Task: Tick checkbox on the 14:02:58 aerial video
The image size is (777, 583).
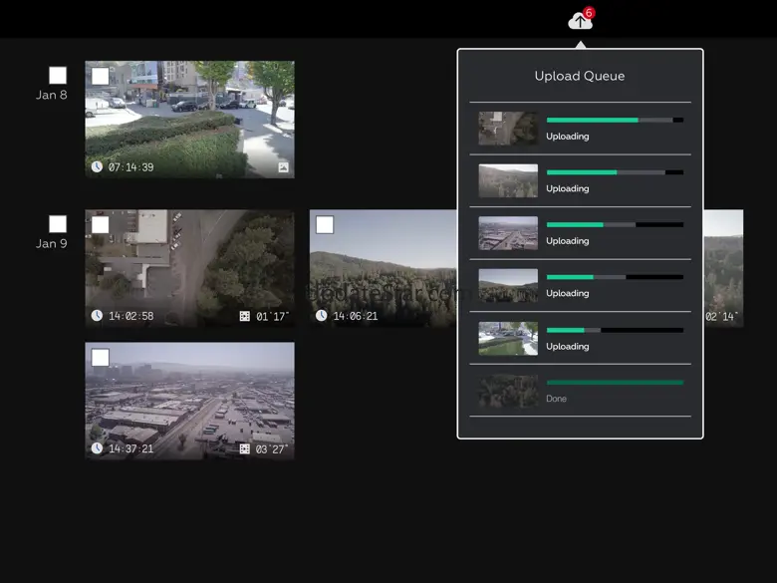Action: click(x=100, y=224)
